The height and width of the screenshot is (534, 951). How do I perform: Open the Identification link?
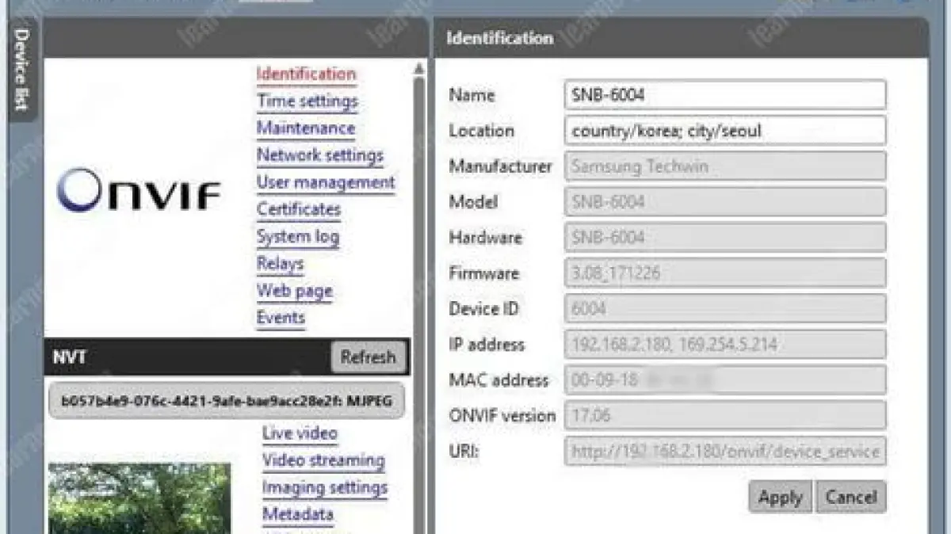click(306, 74)
